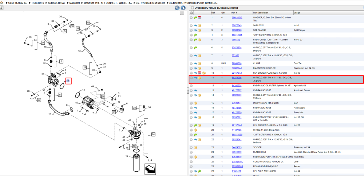Click the red lines icon in the WASHER row
Viewport: 364px width, 176px height.
point(199,17)
